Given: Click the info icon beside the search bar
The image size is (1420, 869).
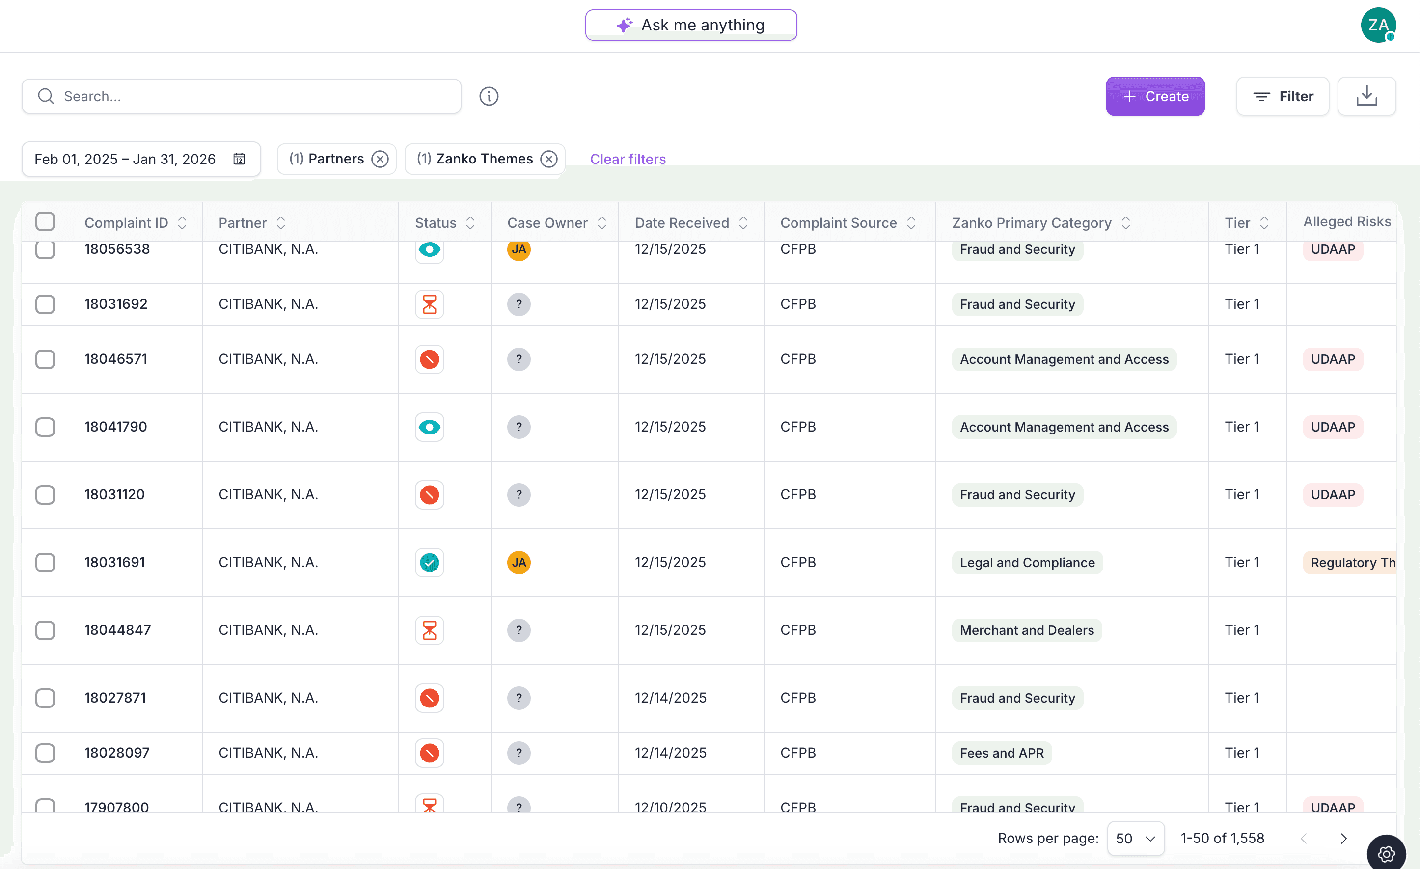Looking at the screenshot, I should 489,96.
